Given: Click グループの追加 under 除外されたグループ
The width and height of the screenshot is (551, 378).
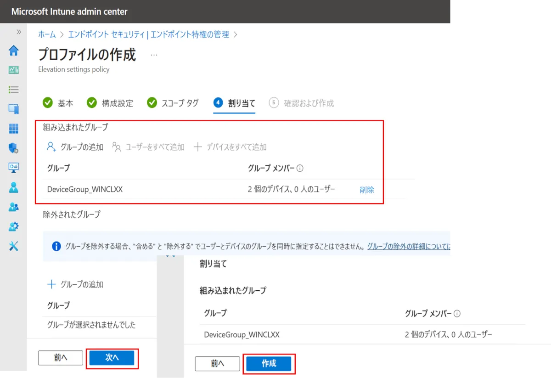Looking at the screenshot, I should click(75, 284).
